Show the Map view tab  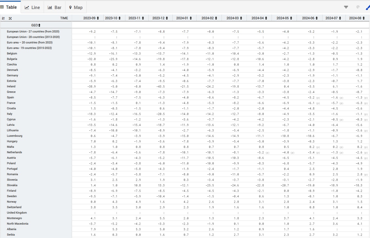pyautogui.click(x=76, y=7)
